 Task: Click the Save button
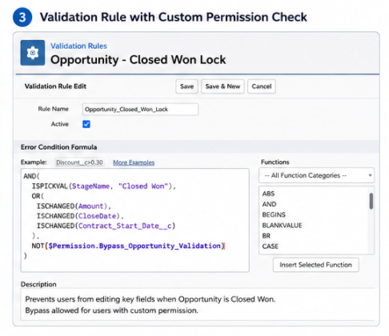(x=186, y=86)
